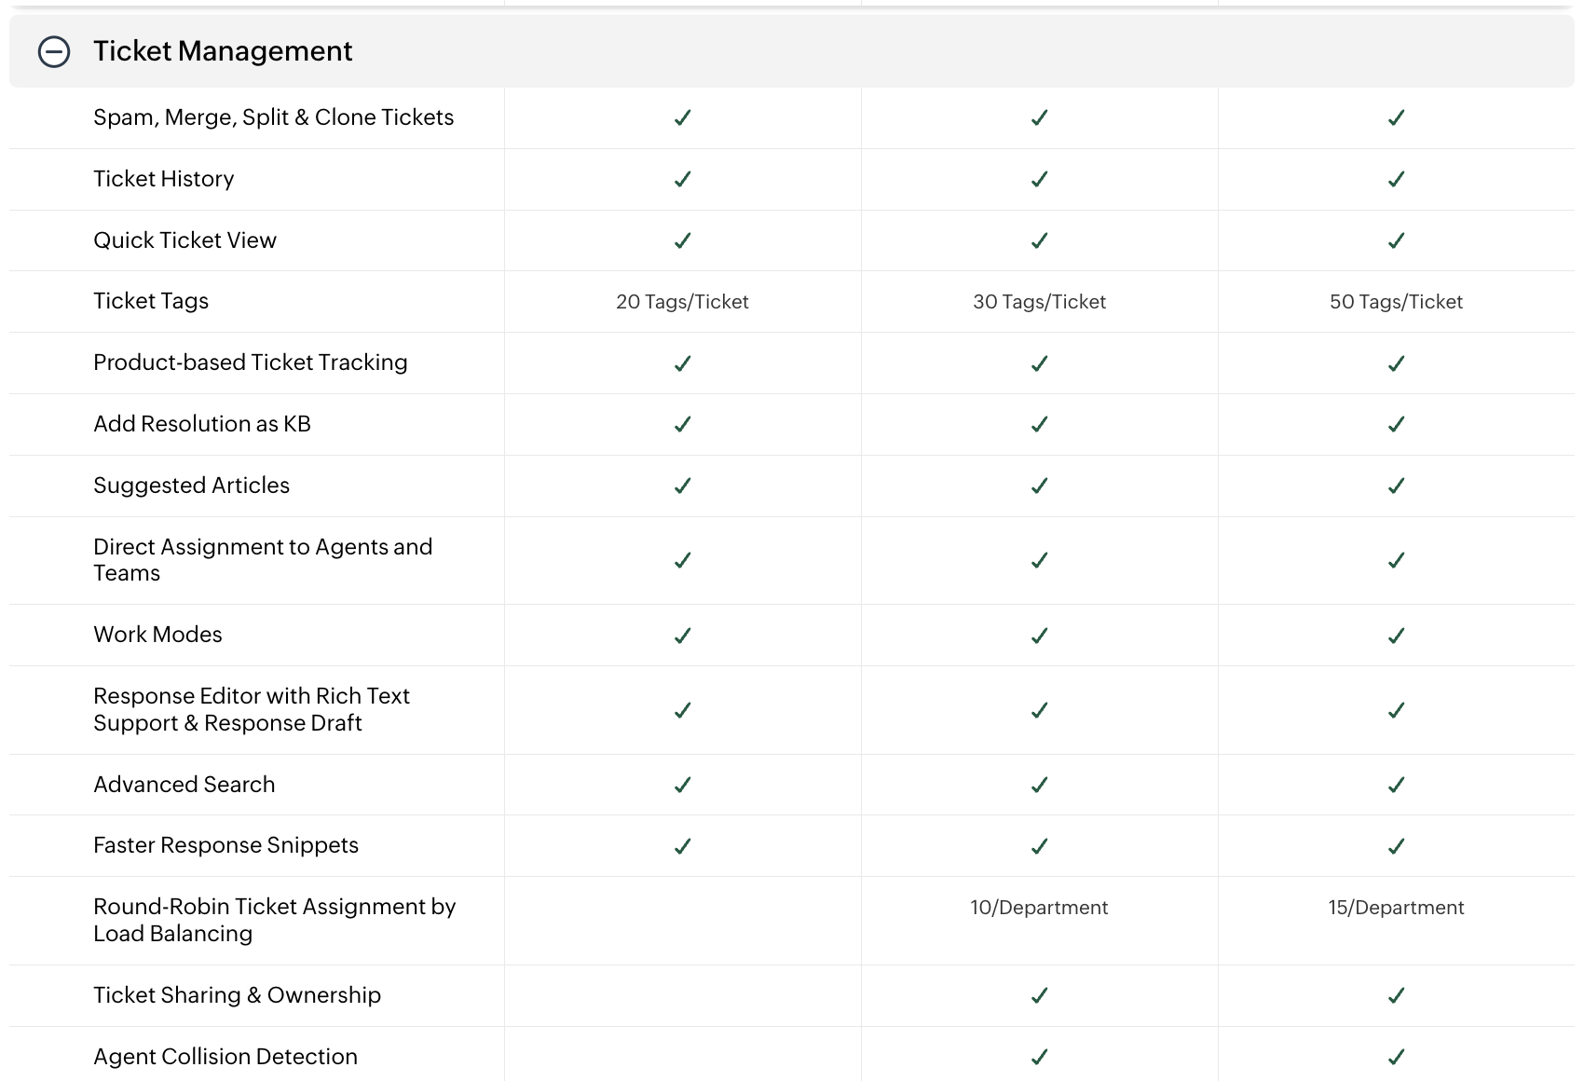1584x1081 pixels.
Task: Click third-column checkmark for Ticket Sharing & Ownership
Action: [1396, 995]
